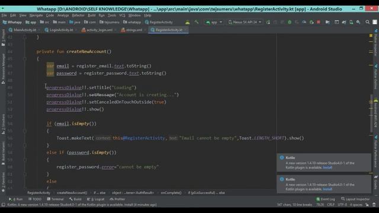
Task: Open the app run configuration dropdown
Action: 214,22
